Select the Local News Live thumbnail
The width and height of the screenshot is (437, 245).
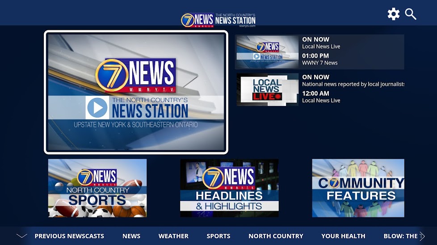click(x=267, y=90)
